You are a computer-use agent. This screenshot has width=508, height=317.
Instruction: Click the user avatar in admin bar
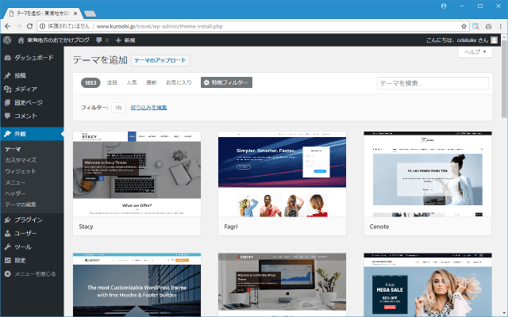[x=494, y=40]
